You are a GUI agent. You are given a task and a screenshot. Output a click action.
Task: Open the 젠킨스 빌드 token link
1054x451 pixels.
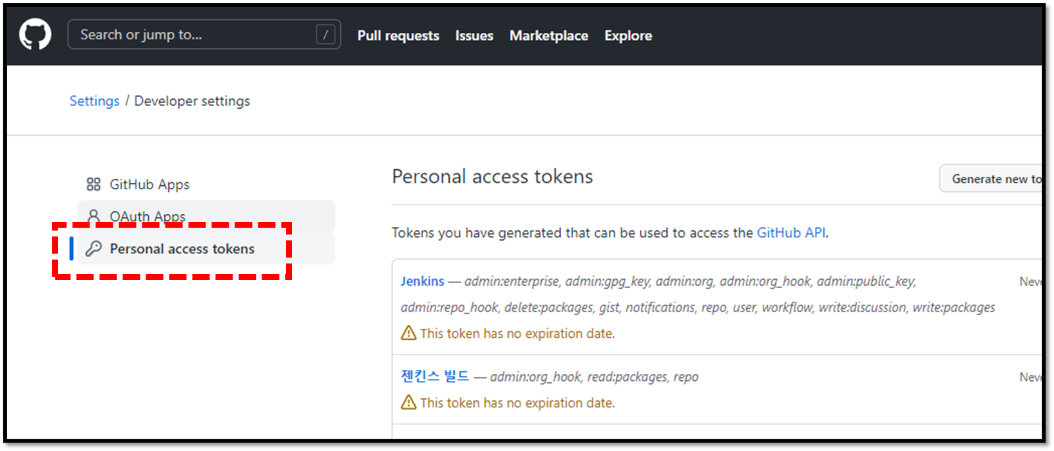(x=435, y=376)
